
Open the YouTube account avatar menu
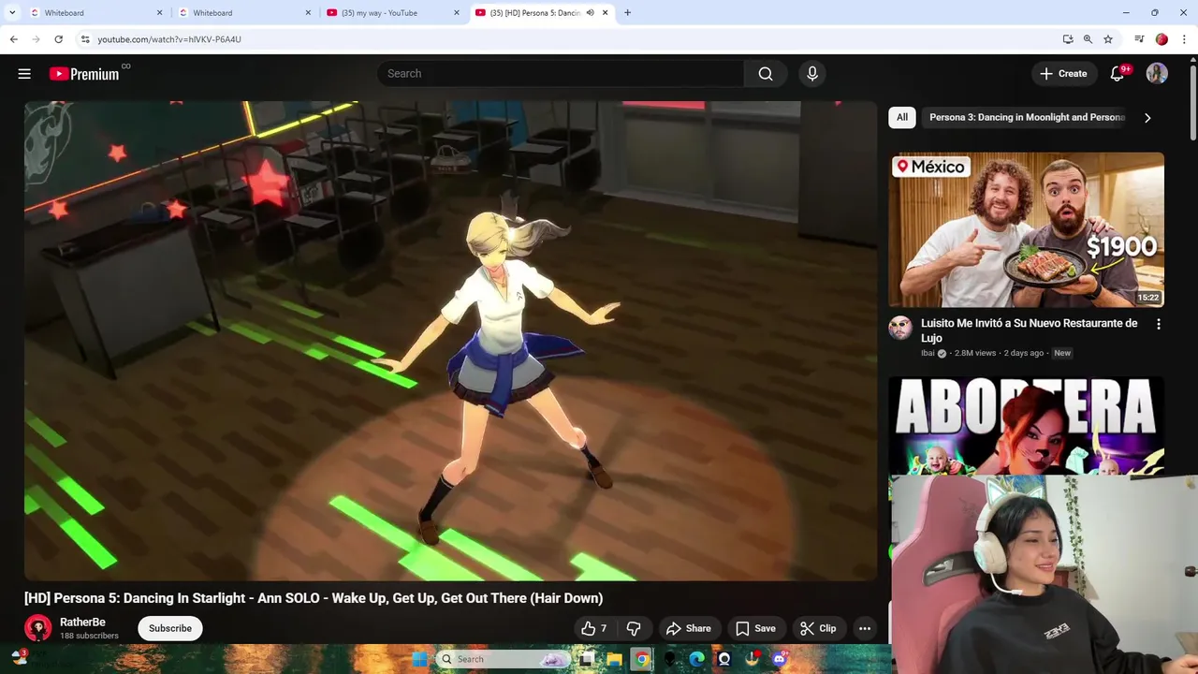coord(1157,74)
